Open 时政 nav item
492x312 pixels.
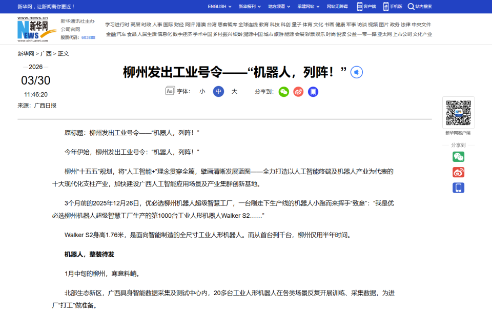coord(146,25)
